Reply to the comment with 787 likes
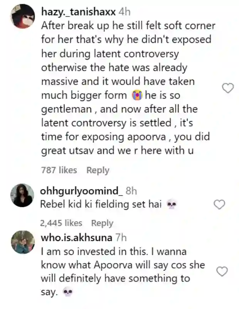Viewport: 239px width, 309px height. [98, 170]
